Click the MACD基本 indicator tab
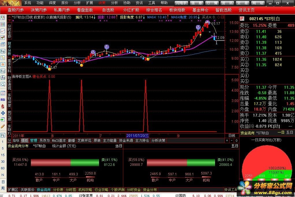Viewport: 295px width, 197px height. (59, 141)
